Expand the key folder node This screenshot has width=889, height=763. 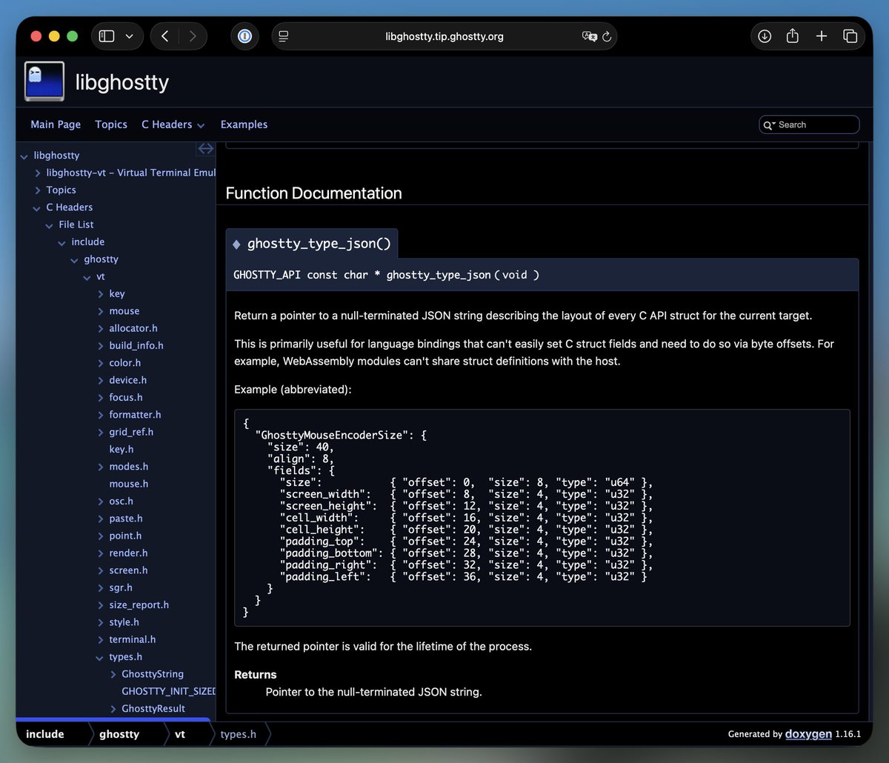point(101,294)
